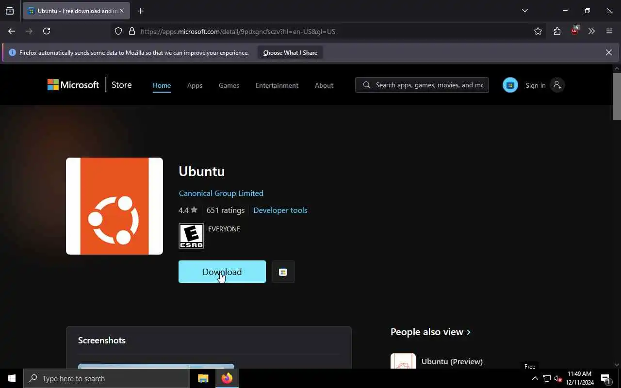Click the 4.4 star rating
621x388 pixels.
click(188, 210)
